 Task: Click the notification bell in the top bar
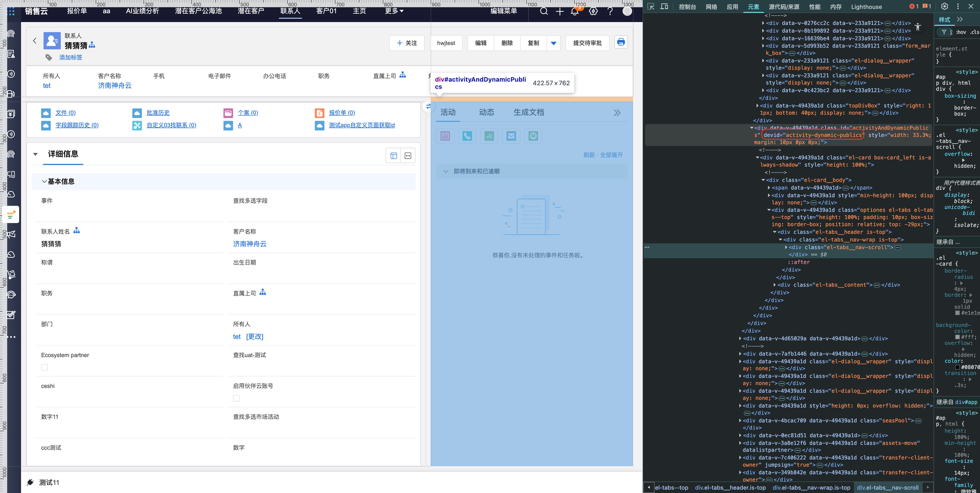click(x=575, y=11)
